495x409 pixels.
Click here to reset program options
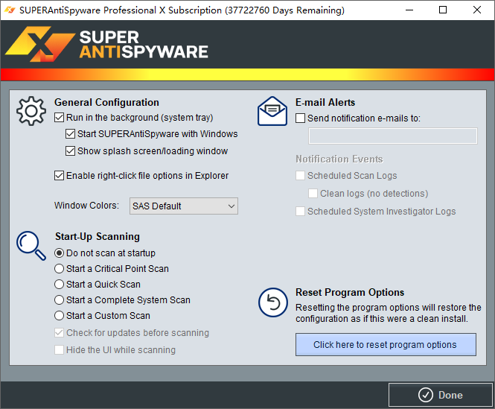pos(386,344)
